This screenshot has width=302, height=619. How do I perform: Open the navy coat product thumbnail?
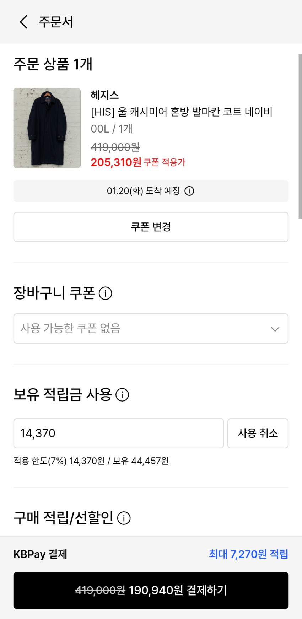(47, 128)
